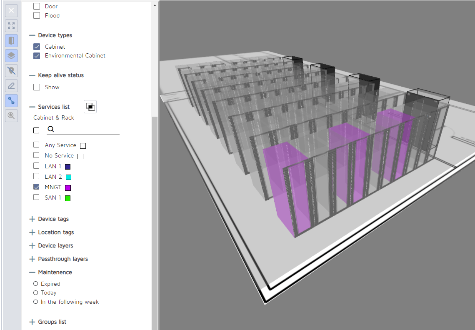Expand the Groups list section
This screenshot has width=475, height=330.
click(x=32, y=322)
